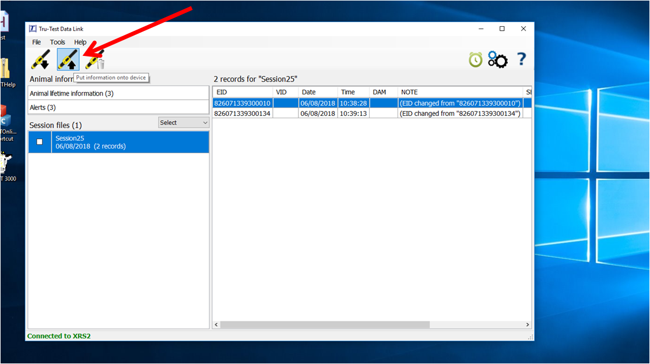This screenshot has height=364, width=650.
Task: Sort by the VID column header
Action: [x=286, y=92]
